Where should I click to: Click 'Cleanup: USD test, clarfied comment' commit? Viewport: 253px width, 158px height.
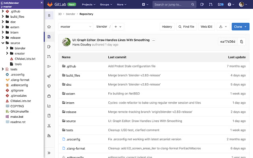[x=134, y=130]
